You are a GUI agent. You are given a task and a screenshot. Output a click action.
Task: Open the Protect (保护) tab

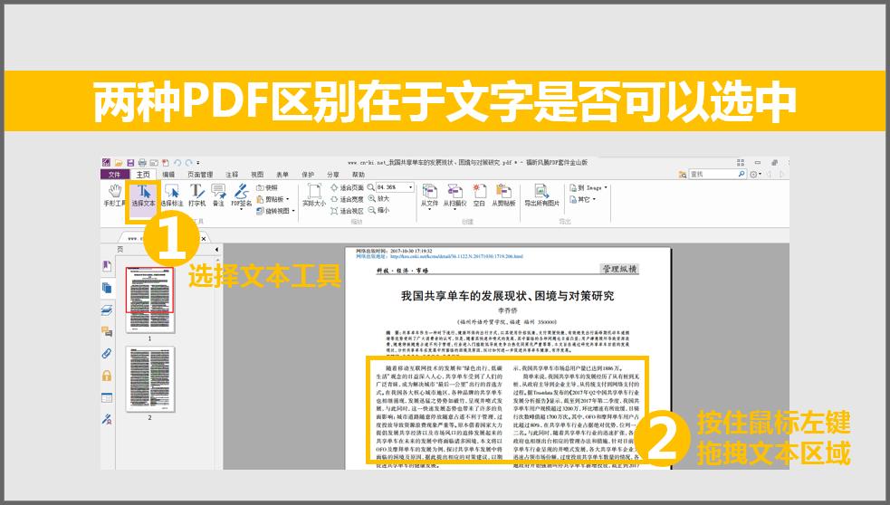pos(308,174)
